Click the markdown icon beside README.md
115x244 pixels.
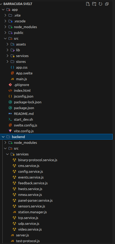tap(10, 114)
